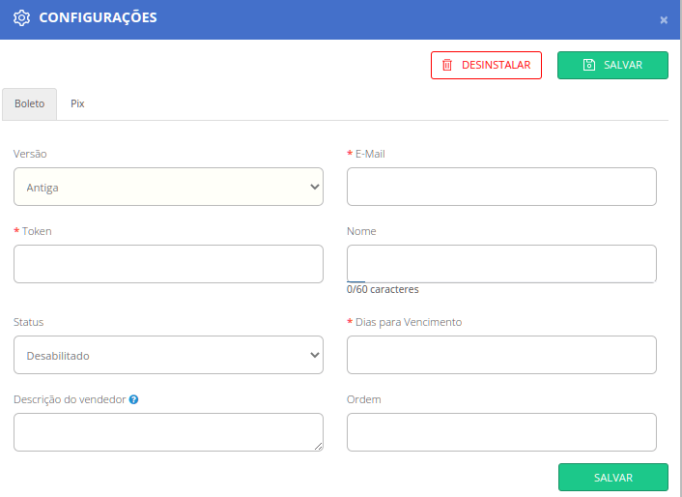Focus the Dias para Vencimento field
This screenshot has height=497, width=682.
[x=501, y=355]
